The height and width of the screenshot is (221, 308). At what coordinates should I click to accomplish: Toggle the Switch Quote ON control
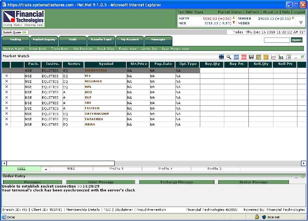point(15,32)
